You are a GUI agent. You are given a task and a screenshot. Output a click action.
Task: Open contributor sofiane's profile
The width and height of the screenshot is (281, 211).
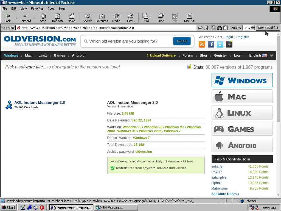(x=217, y=166)
